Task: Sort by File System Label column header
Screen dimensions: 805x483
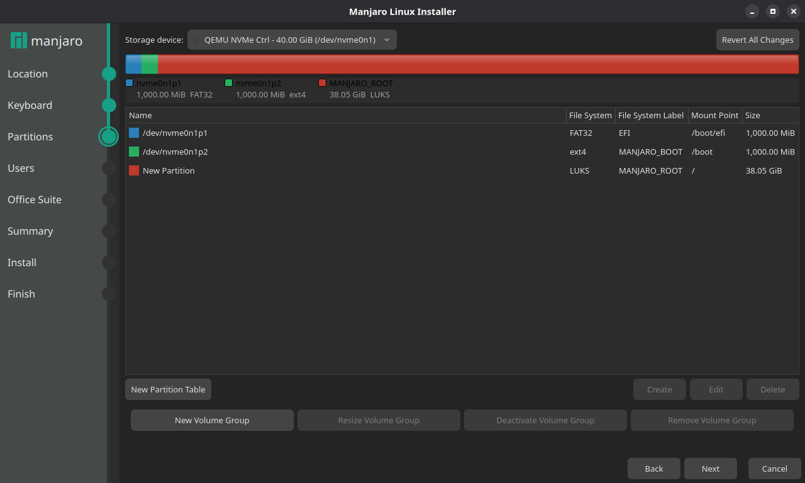Action: tap(651, 115)
